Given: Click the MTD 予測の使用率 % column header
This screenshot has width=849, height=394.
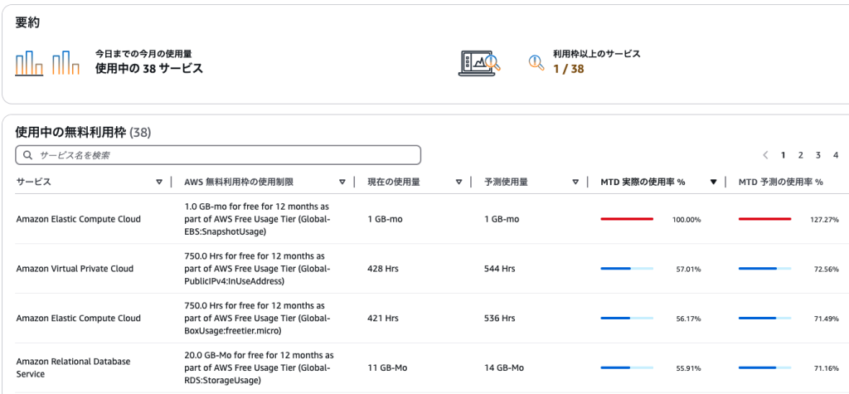Looking at the screenshot, I should click(781, 182).
